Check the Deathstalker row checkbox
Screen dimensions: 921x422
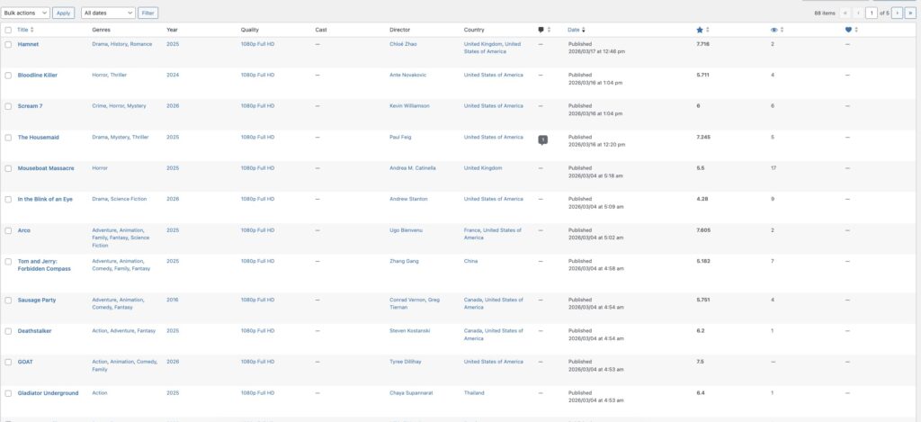8,331
